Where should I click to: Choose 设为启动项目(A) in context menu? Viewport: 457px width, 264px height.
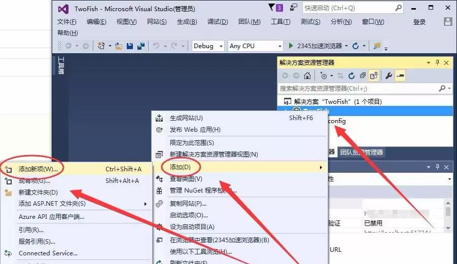pyautogui.click(x=240, y=227)
